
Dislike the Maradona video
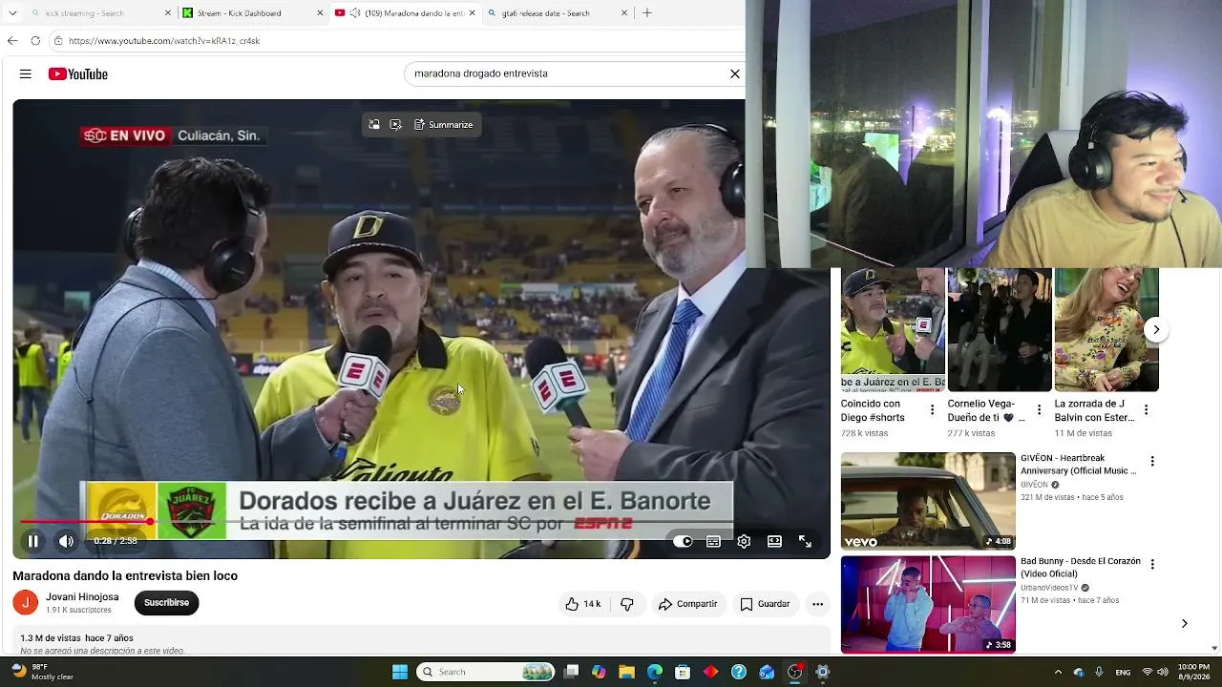[627, 604]
